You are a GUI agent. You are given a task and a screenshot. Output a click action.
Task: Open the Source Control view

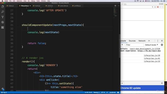3,17
